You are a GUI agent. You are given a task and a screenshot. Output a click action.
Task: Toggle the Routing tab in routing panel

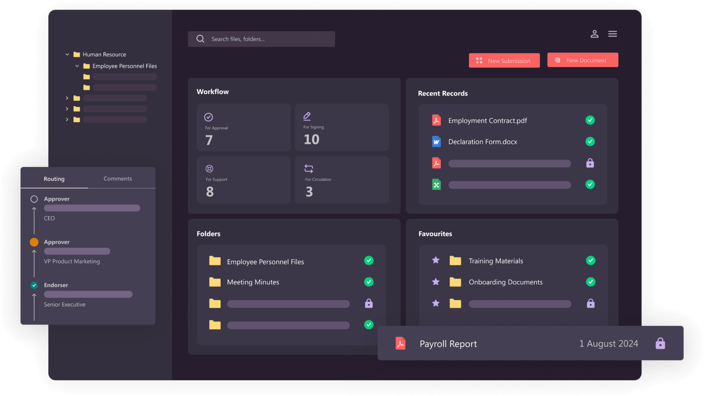point(54,179)
